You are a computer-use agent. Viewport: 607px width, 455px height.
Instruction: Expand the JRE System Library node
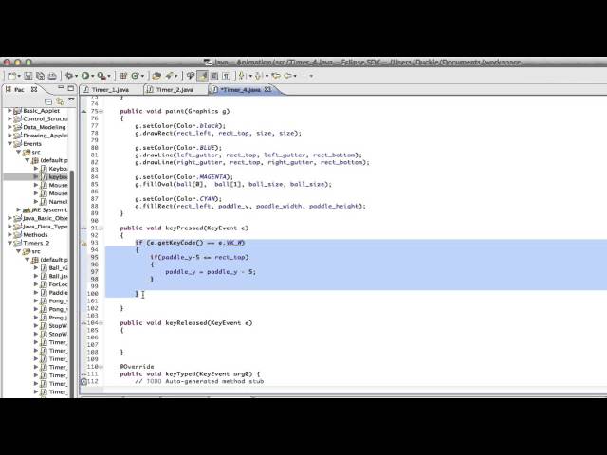pos(18,210)
